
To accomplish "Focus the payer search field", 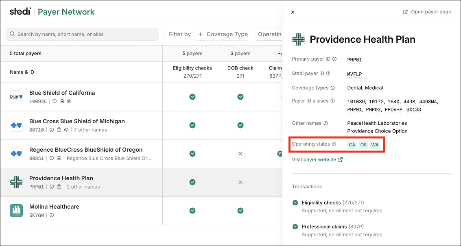I will point(83,34).
